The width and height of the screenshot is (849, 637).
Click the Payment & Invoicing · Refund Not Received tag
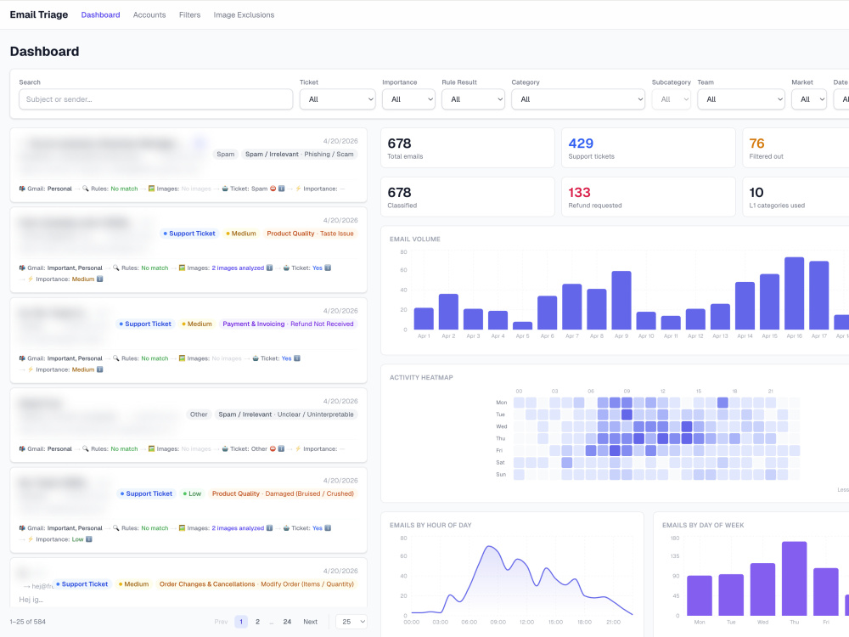click(x=288, y=324)
